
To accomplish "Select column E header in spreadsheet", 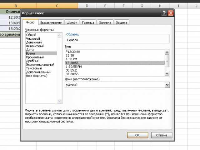I will (x=105, y=6).
